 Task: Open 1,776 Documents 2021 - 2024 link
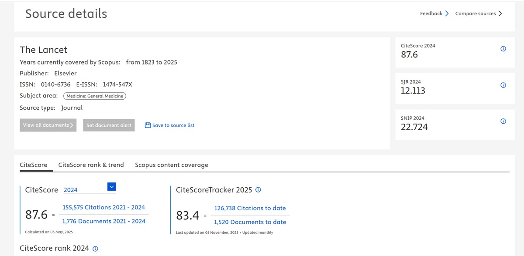(103, 221)
